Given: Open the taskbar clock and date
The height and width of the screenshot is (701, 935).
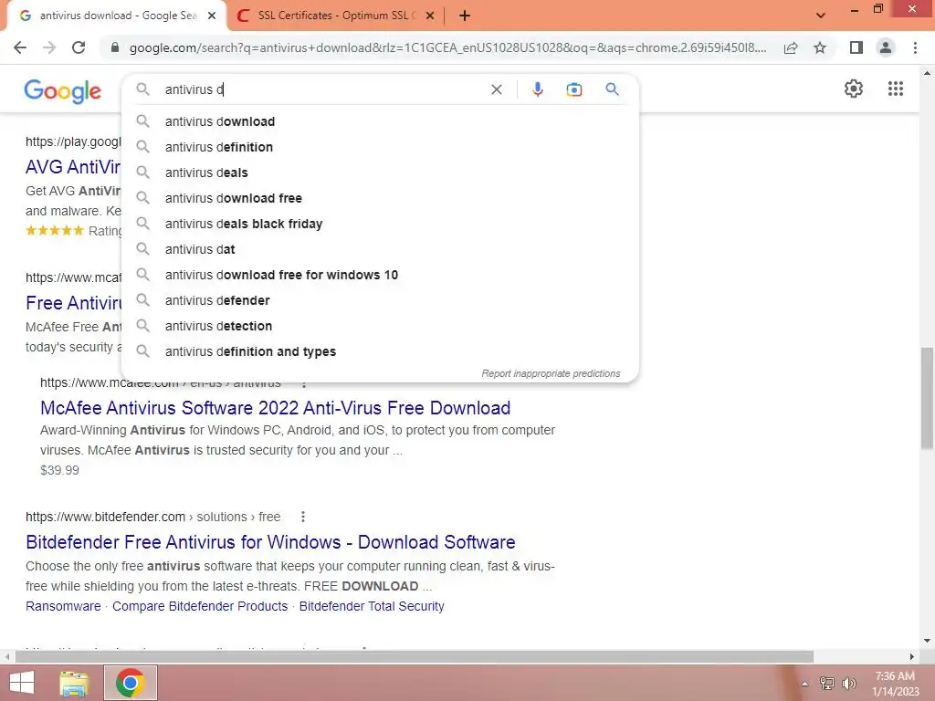Looking at the screenshot, I should coord(895,684).
